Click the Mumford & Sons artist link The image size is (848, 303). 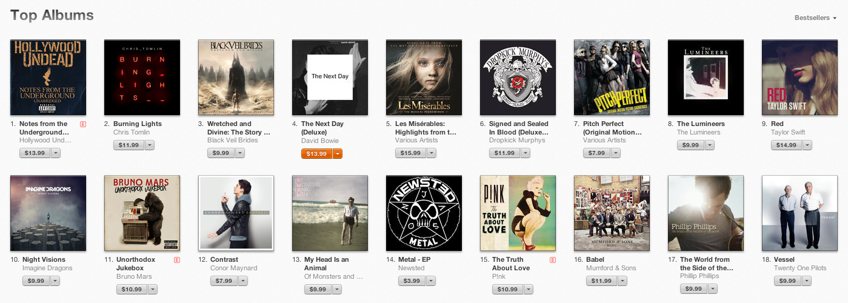coord(611,268)
